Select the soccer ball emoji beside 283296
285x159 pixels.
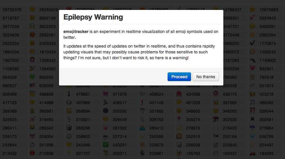pyautogui.click(x=69, y=127)
